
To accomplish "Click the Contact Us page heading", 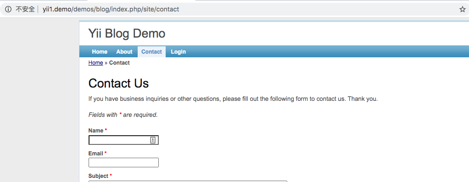I will click(118, 83).
